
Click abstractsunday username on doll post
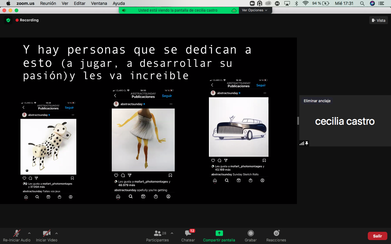pyautogui.click(x=131, y=104)
